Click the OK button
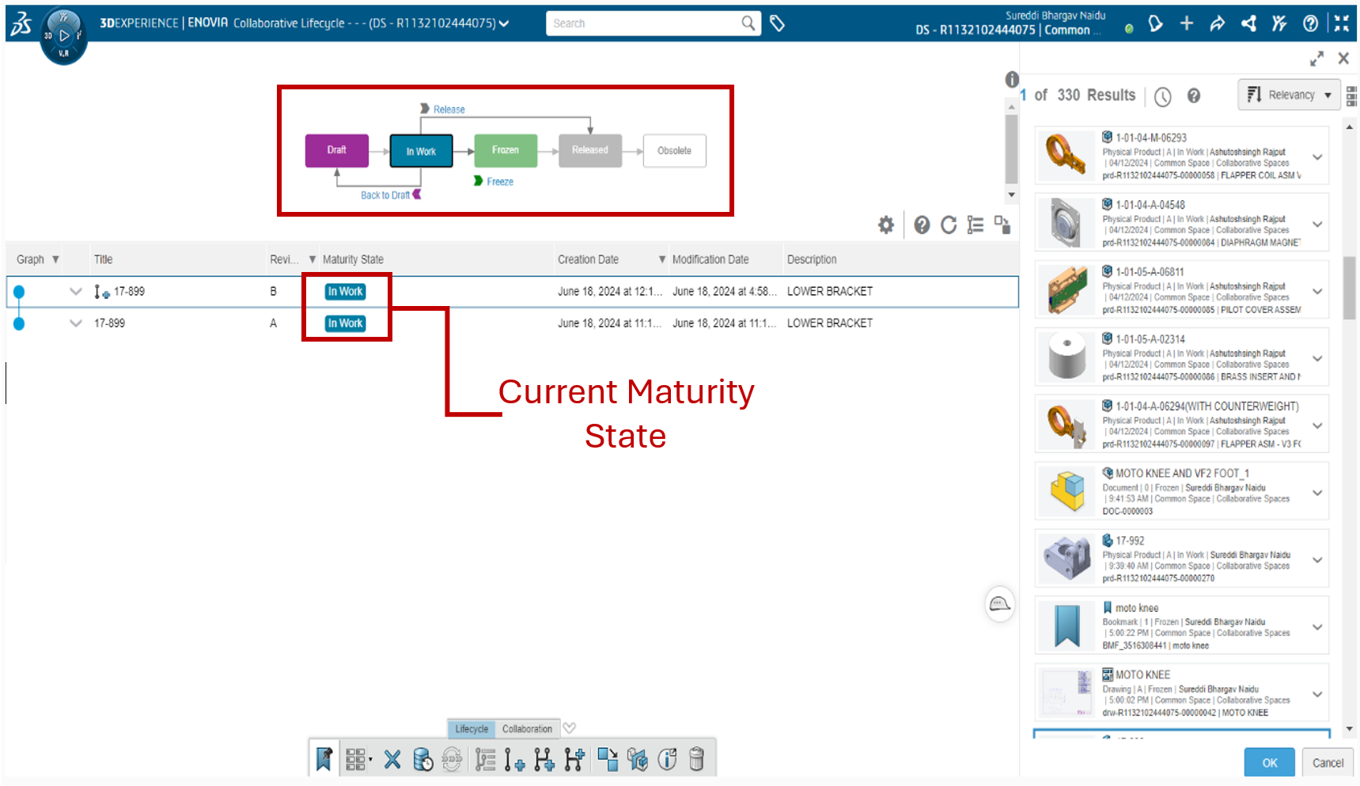1360x786 pixels. click(x=1269, y=762)
